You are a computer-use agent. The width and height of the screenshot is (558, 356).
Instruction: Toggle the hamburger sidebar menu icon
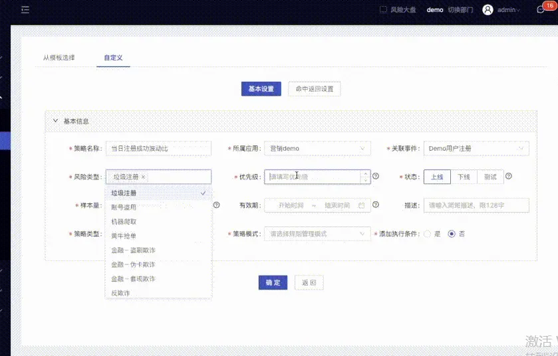pyautogui.click(x=25, y=9)
